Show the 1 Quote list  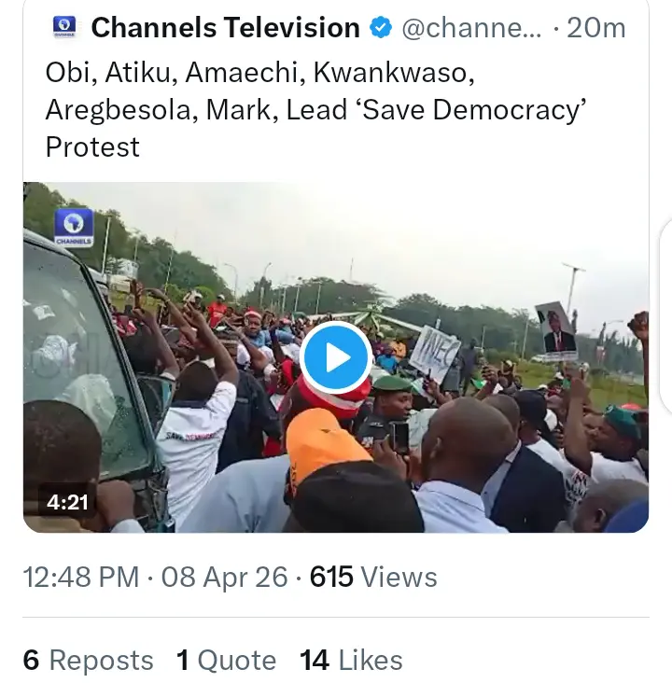click(x=226, y=661)
